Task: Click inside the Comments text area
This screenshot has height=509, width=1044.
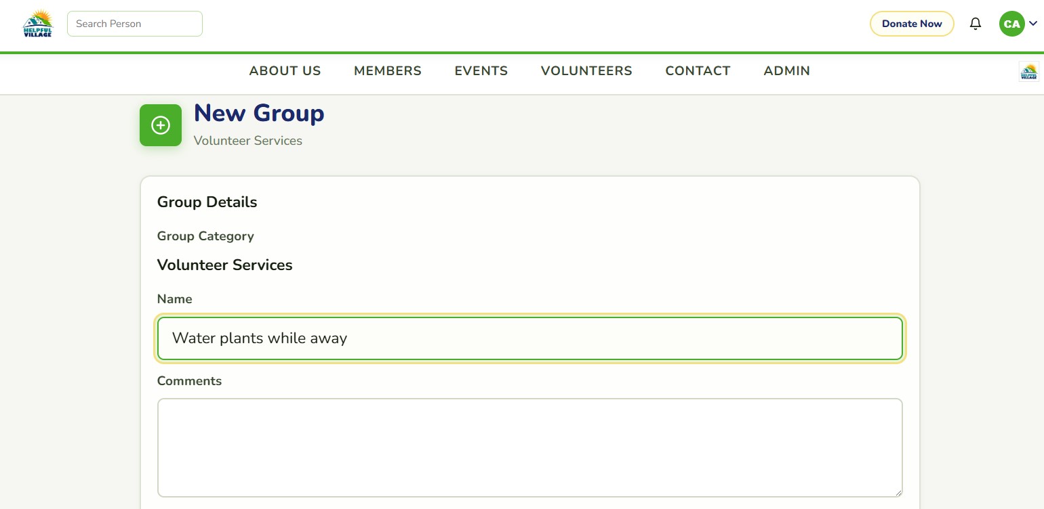Action: point(530,447)
